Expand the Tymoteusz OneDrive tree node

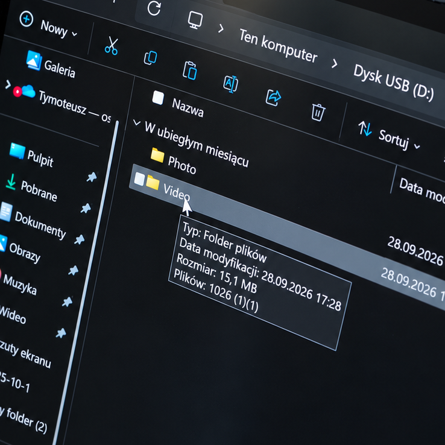tap(8, 84)
